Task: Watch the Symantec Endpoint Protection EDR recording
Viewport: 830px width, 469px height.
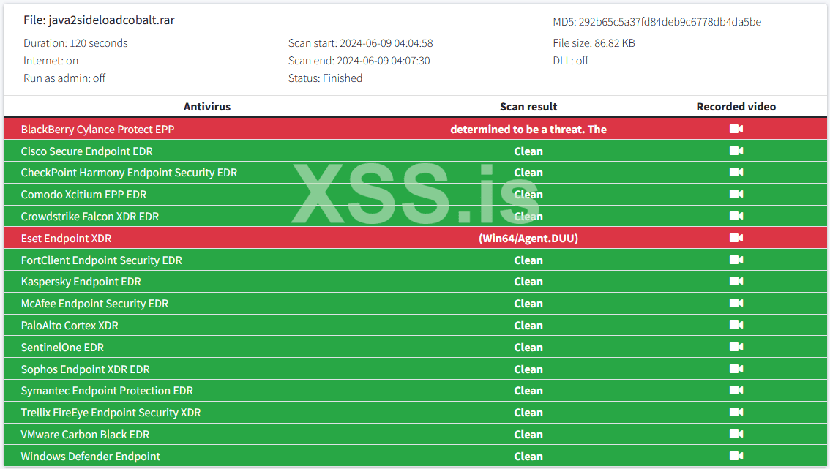Action: 736,391
